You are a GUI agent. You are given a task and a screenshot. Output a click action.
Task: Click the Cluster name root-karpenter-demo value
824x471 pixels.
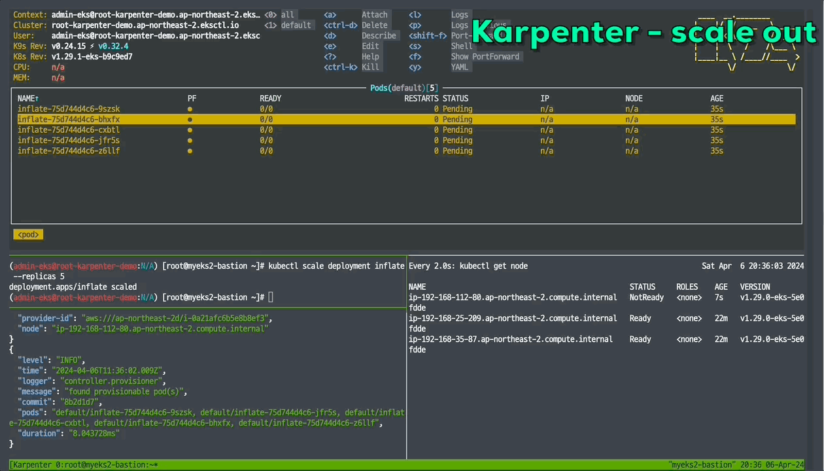(x=145, y=25)
